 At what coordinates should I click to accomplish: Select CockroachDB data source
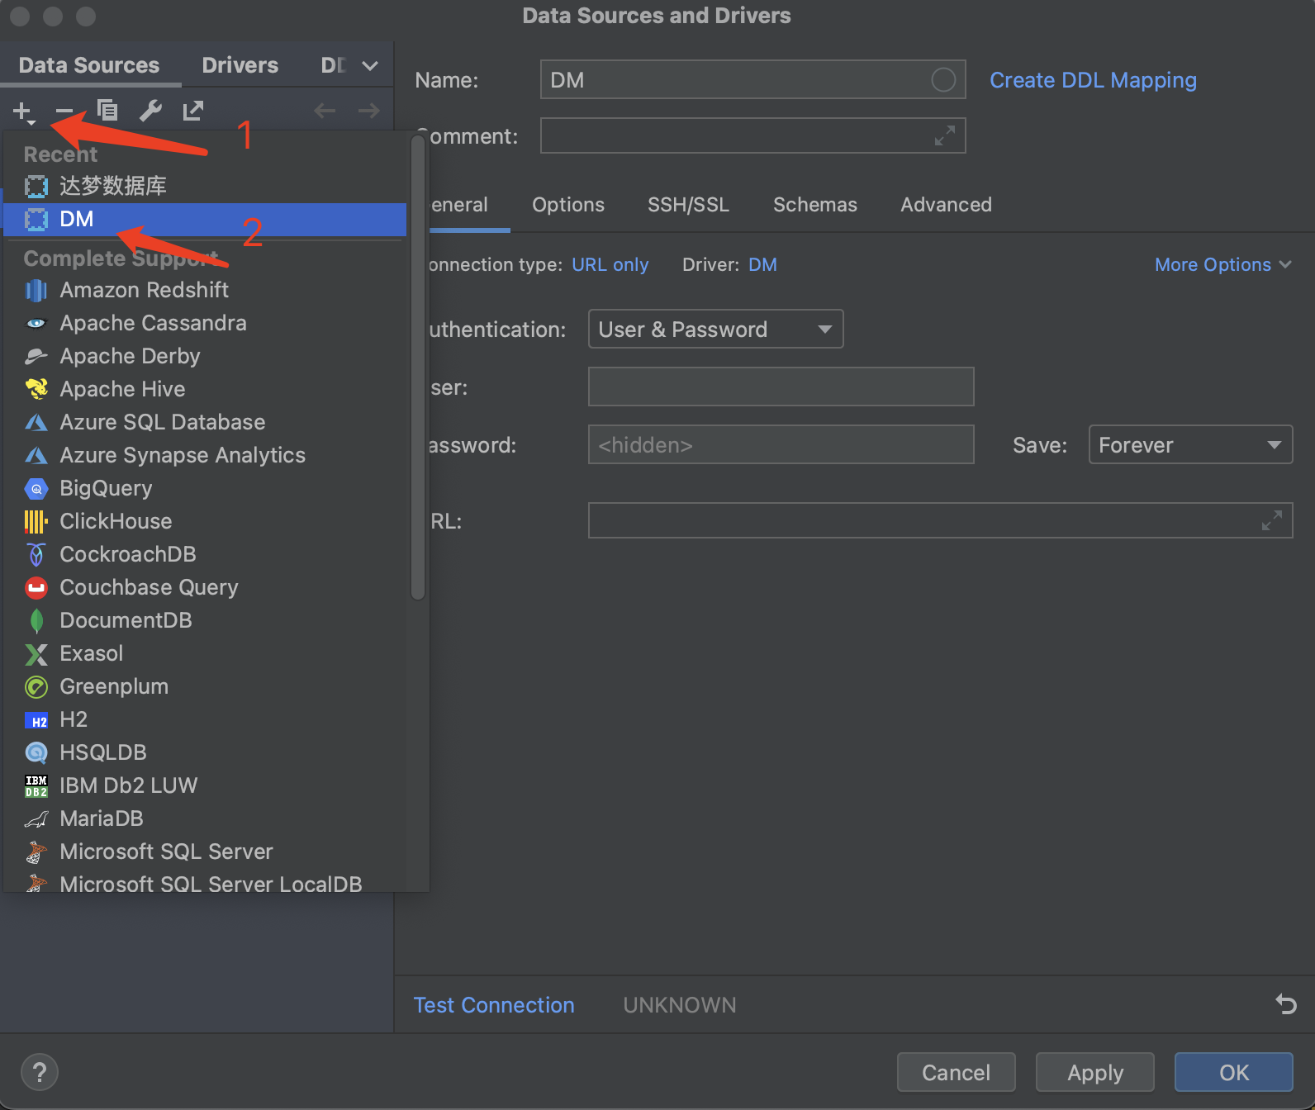coord(205,554)
